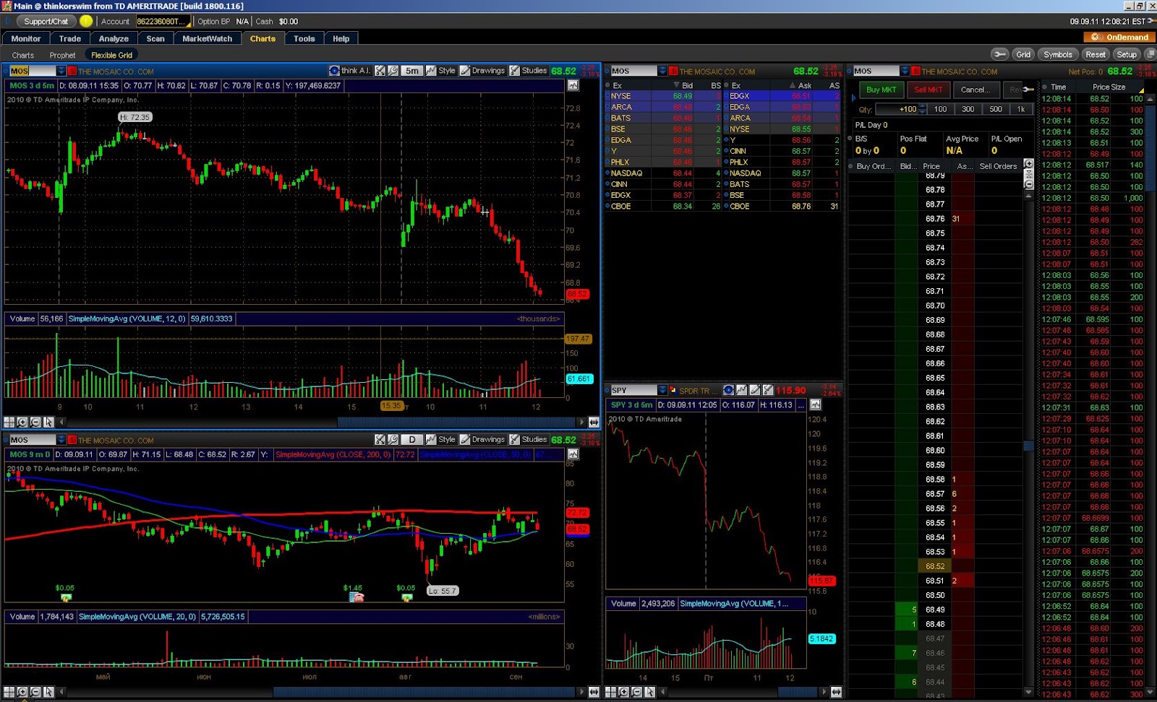Zoom in on the SPY chart
1157x702 pixels.
click(623, 692)
